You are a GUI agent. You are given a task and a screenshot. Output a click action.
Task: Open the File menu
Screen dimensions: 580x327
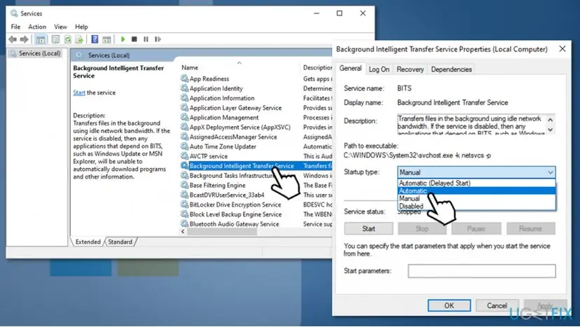[x=15, y=27]
